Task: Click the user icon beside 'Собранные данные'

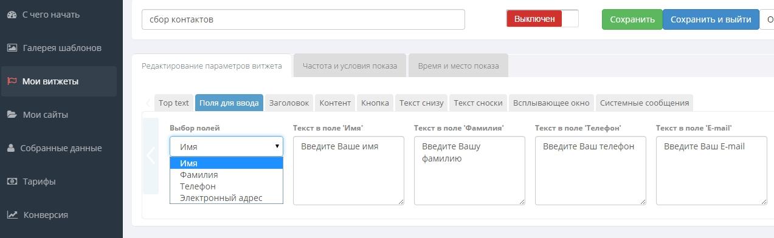Action: 11,148
